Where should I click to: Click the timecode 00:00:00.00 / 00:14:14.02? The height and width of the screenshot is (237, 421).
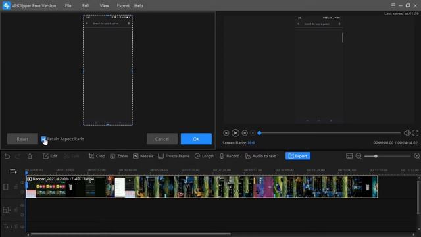pos(395,143)
